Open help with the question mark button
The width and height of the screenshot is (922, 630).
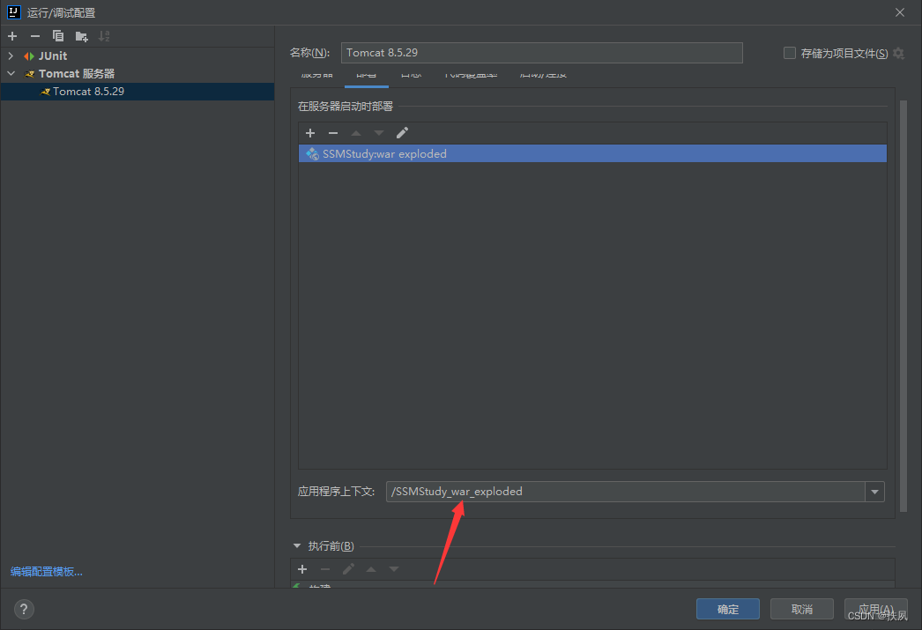pyautogui.click(x=24, y=609)
